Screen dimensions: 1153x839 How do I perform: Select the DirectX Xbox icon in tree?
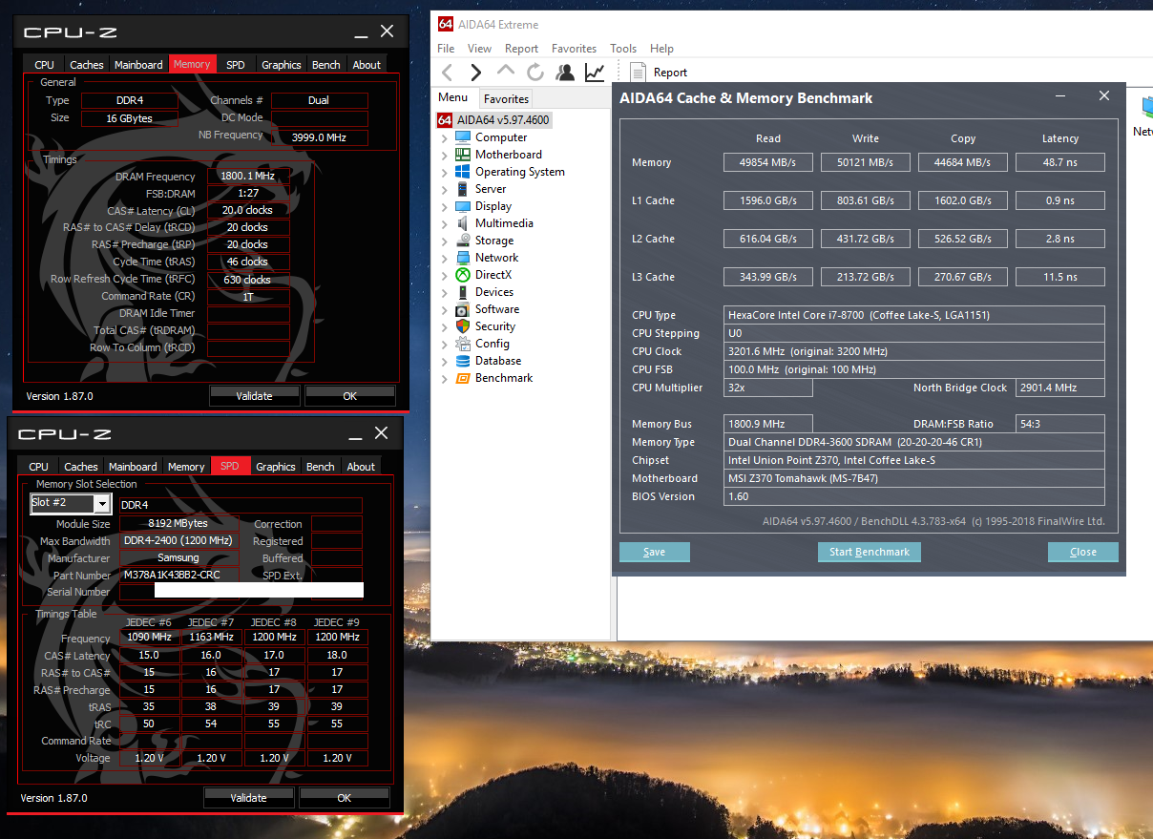tap(462, 275)
